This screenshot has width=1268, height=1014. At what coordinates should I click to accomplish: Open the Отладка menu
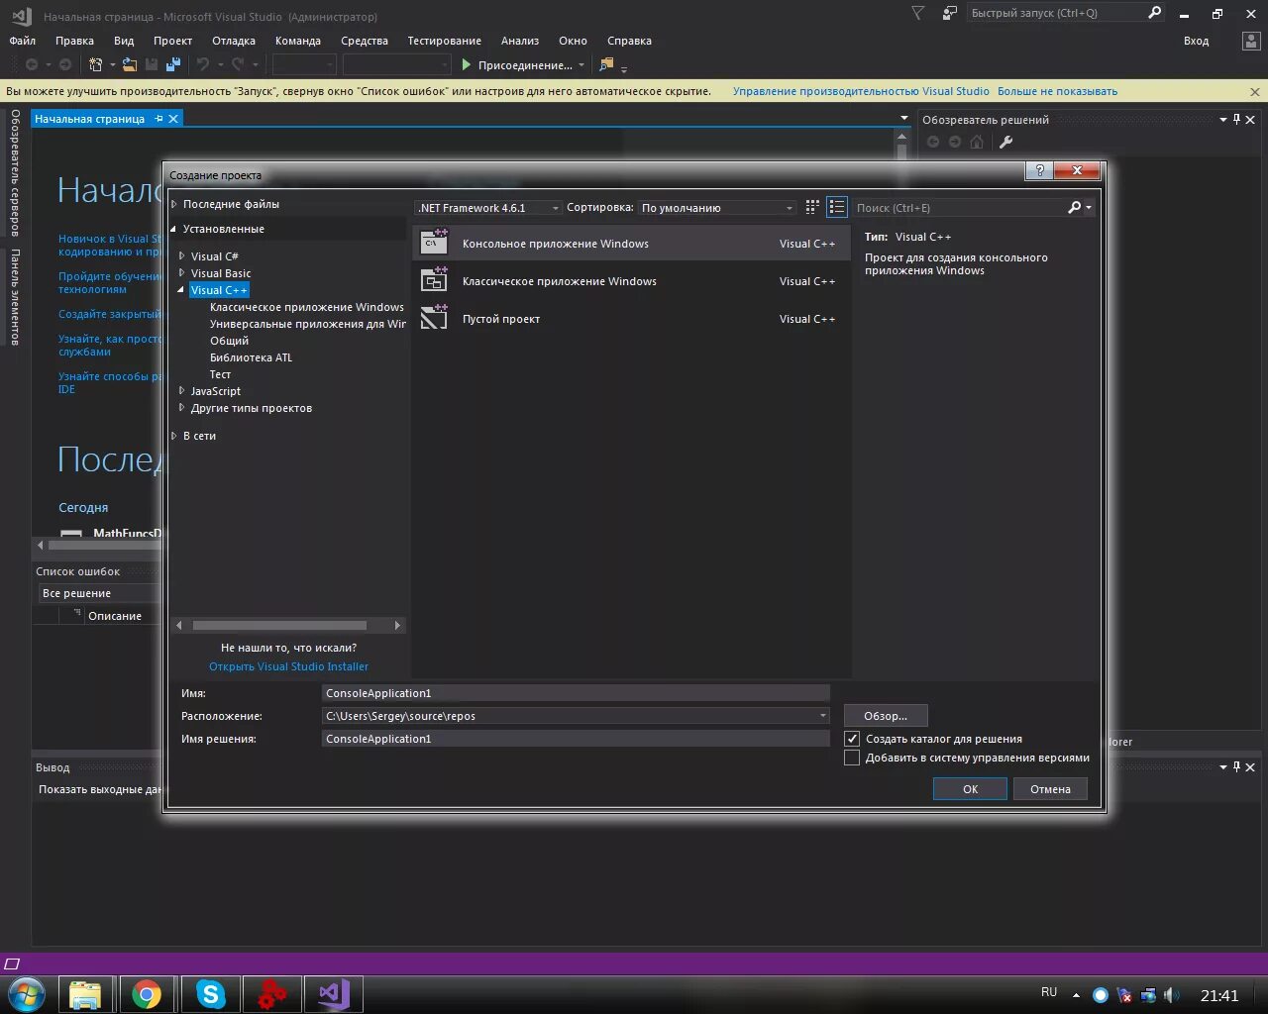coord(234,41)
